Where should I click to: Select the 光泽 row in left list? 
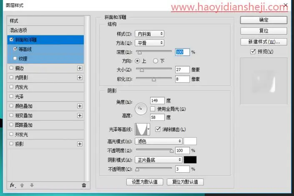[45, 96]
